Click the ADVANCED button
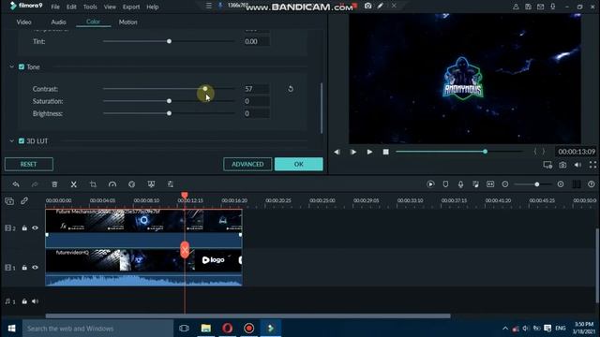This screenshot has width=600, height=337. click(x=247, y=165)
